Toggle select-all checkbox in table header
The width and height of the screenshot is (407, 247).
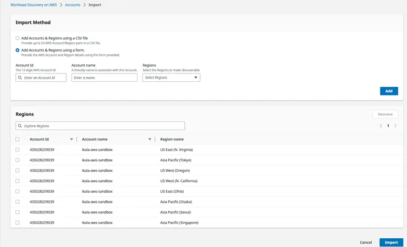coord(18,139)
